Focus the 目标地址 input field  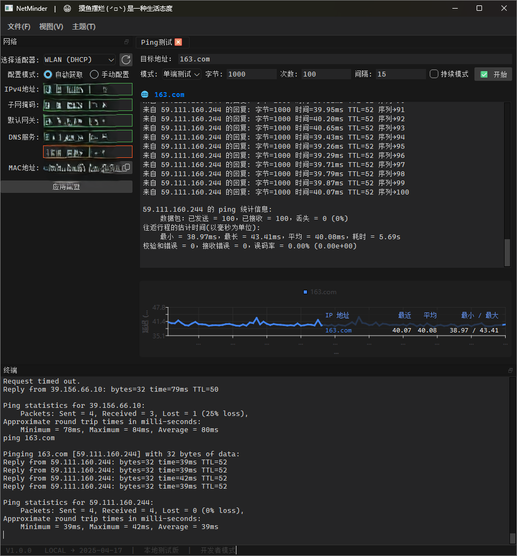pos(345,59)
